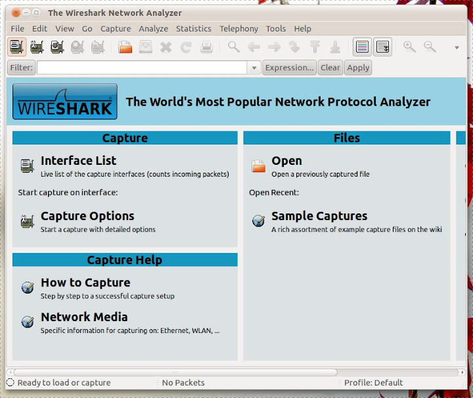Click into the display filter input field
The width and height of the screenshot is (473, 398).
(142, 68)
